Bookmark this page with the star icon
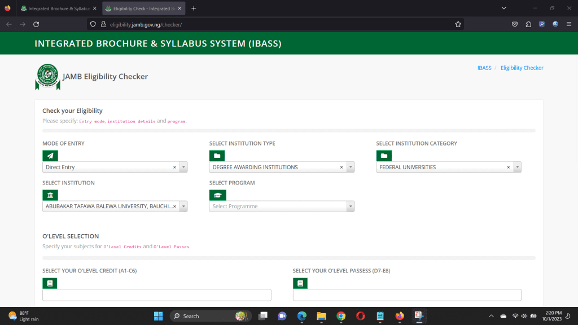Screen dimensions: 578x325 [x=458, y=24]
